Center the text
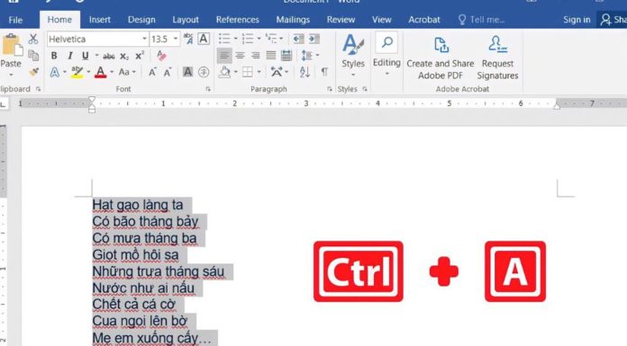The image size is (627, 346). coord(240,56)
